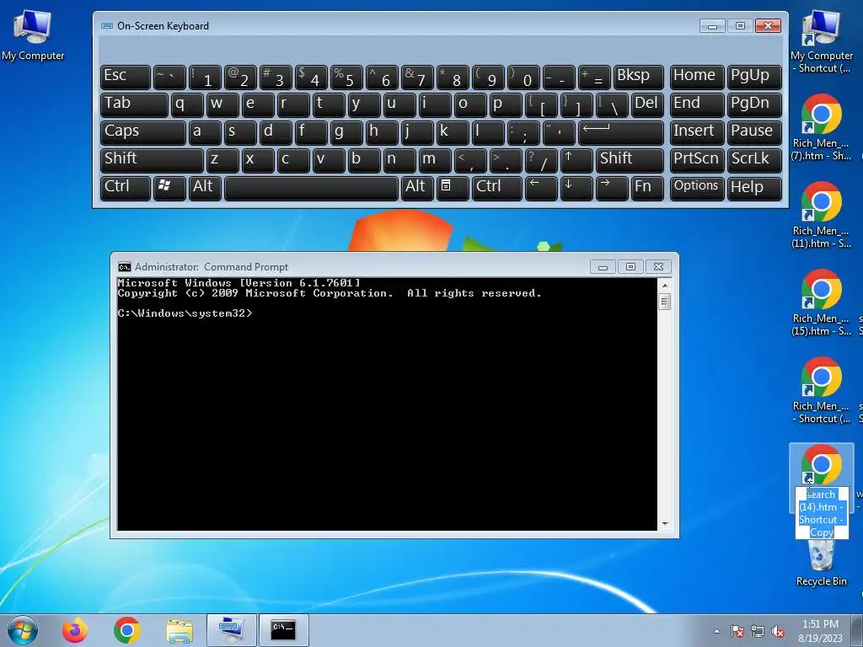This screenshot has height=647, width=863.
Task: Click inside the Command Prompt console area
Action: coord(387,404)
